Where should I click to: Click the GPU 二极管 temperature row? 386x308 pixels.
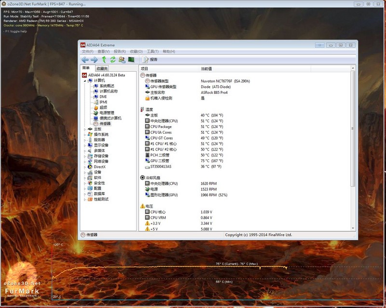pos(161,161)
